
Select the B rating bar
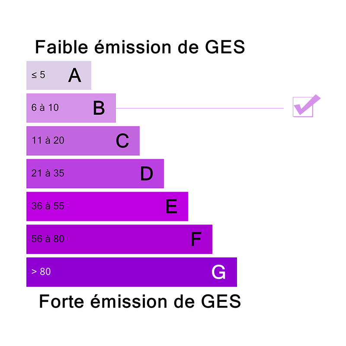71,108
